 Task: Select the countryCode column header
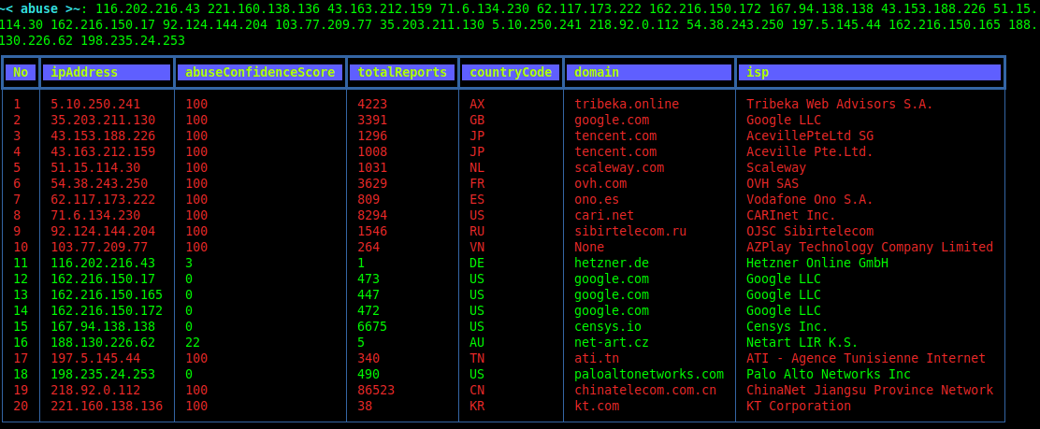(x=511, y=72)
